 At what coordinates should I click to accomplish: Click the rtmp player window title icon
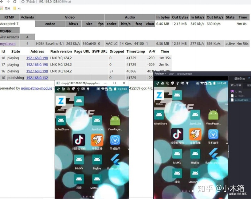pos(58,83)
